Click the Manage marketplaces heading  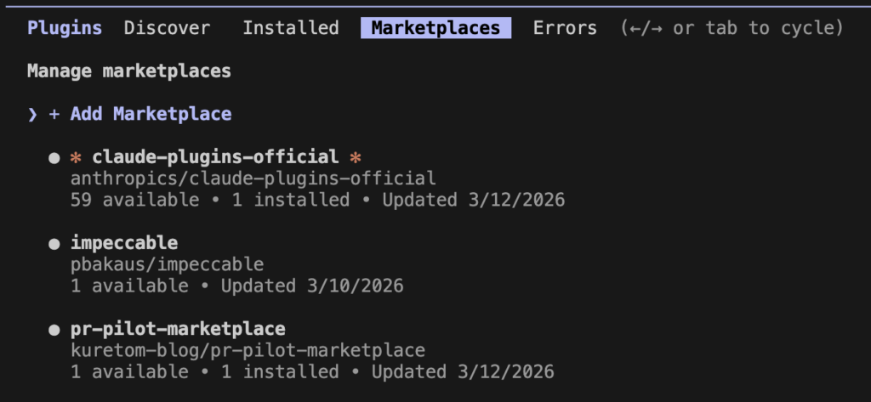click(129, 71)
